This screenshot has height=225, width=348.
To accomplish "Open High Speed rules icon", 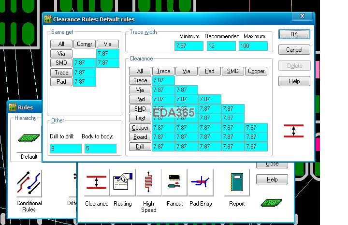I will (148, 182).
